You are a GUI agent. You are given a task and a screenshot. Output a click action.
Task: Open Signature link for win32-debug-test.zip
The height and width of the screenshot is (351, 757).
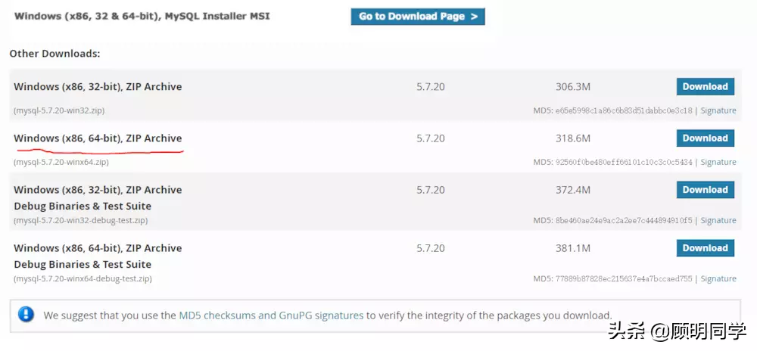718,220
